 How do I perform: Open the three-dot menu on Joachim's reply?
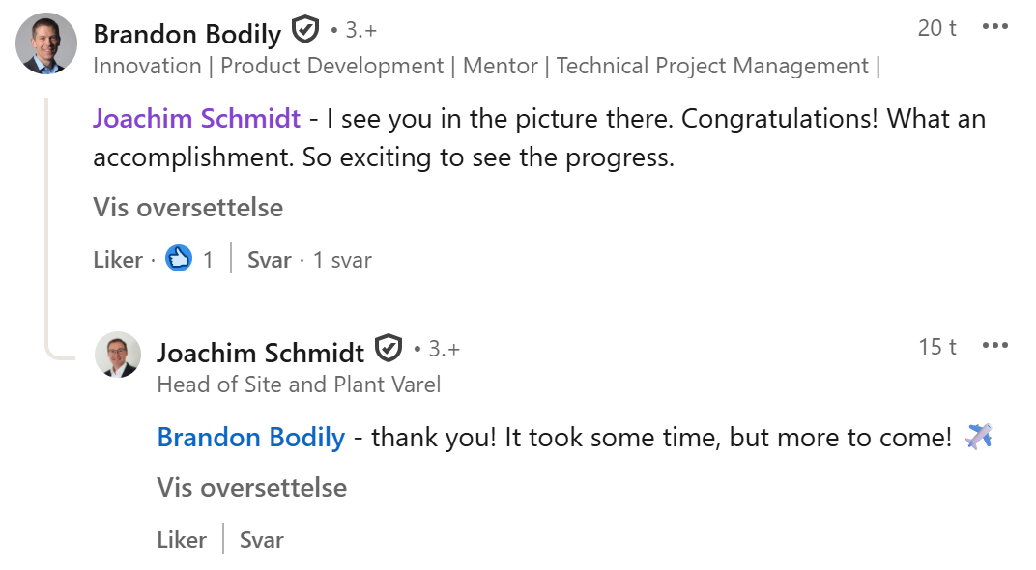tap(994, 346)
